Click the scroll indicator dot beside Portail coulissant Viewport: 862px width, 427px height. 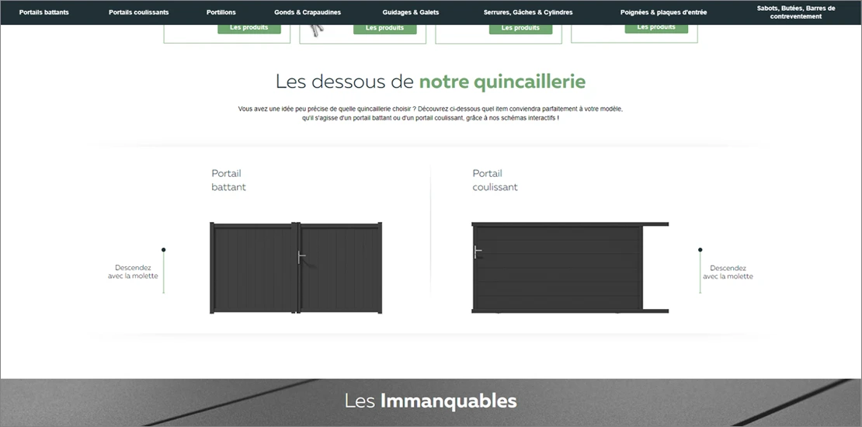[x=700, y=250]
